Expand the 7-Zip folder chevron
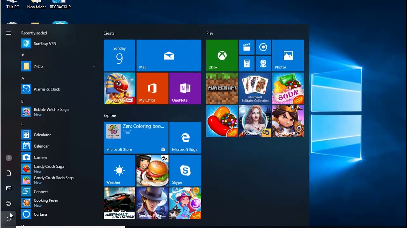Screen dimensions: 407x228 [94, 66]
